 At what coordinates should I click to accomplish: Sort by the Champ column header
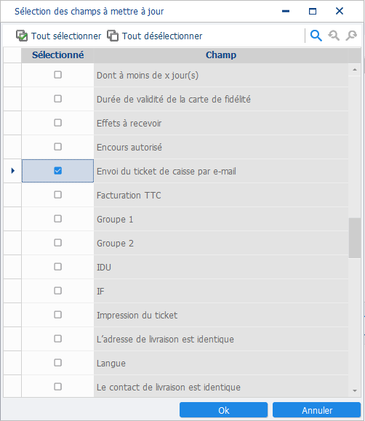[221, 55]
